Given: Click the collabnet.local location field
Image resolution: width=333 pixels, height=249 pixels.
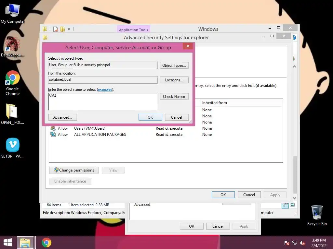Looking at the screenshot, I should [103, 80].
